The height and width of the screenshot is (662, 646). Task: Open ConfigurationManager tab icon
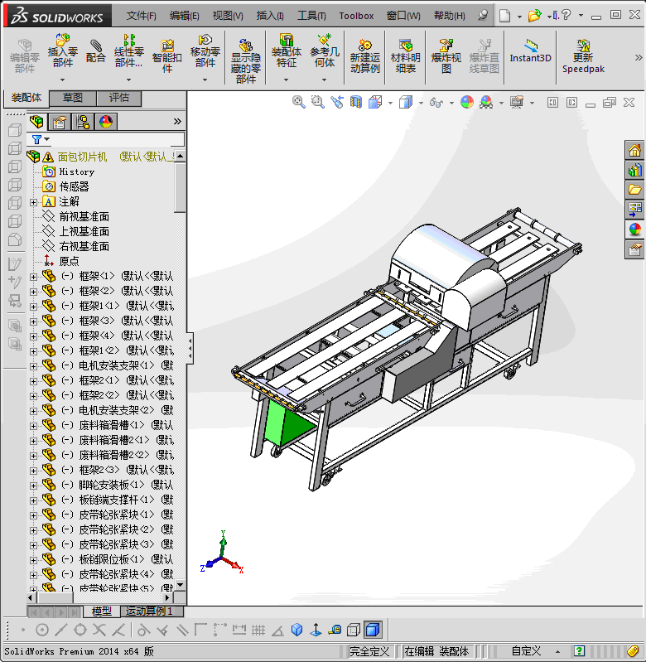83,122
